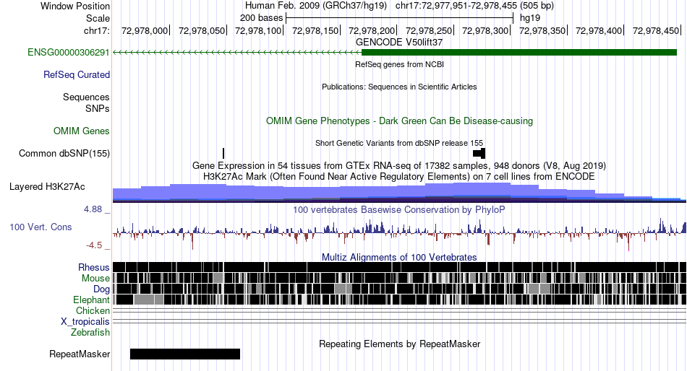Click 'Short Genetic Variants from dbSNP' title
The image size is (687, 371).
point(399,143)
